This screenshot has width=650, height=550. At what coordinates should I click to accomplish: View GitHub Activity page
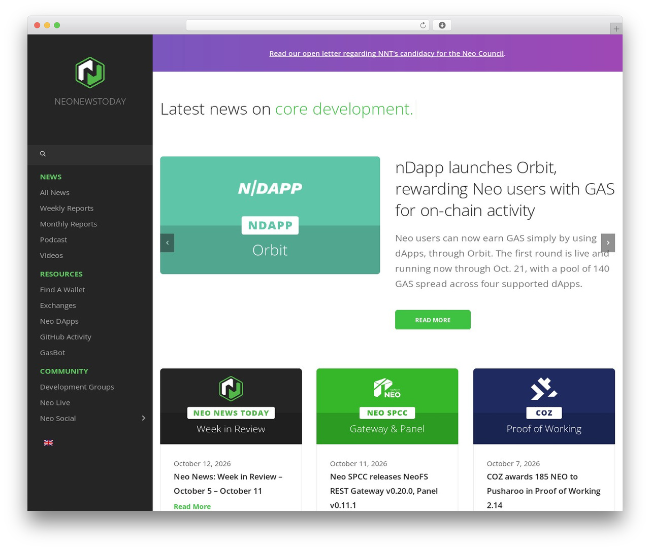point(66,336)
